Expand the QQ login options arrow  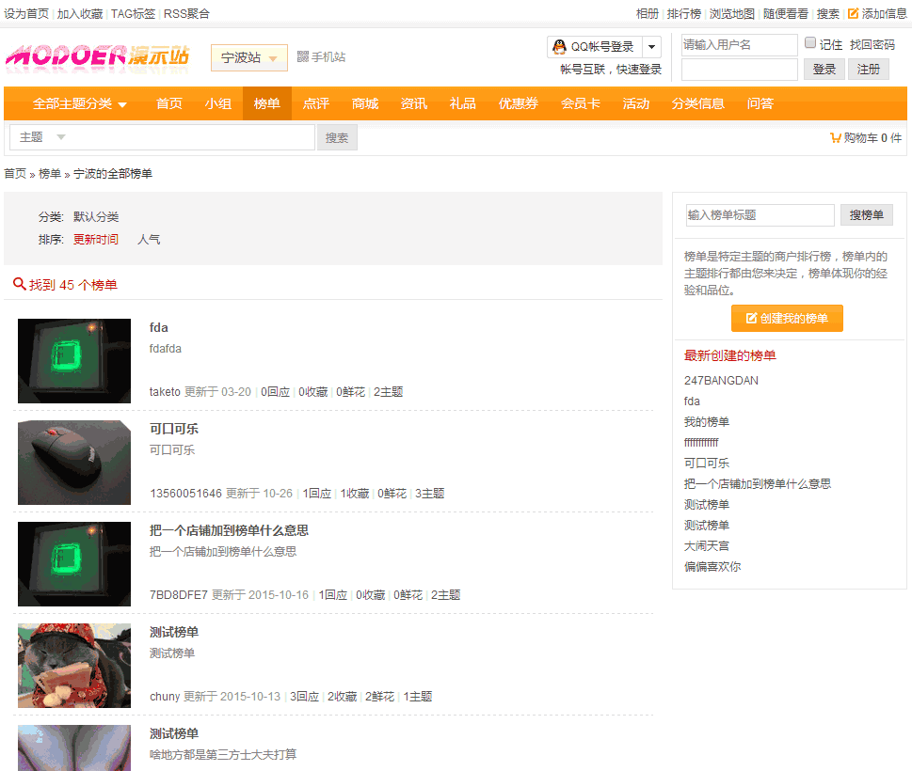tap(651, 47)
